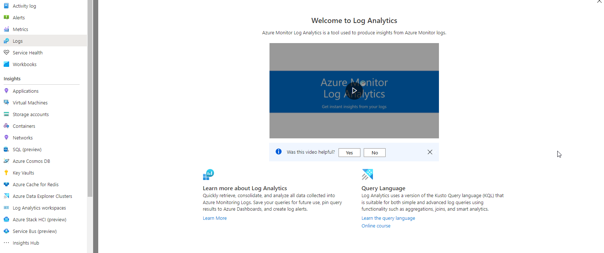Open the Learn More link
The width and height of the screenshot is (604, 253).
pyautogui.click(x=215, y=218)
